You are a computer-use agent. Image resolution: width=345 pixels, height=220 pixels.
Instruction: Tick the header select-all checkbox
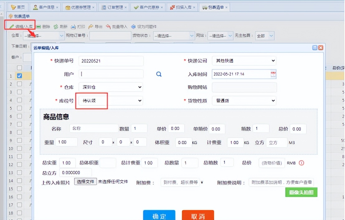click(x=20, y=67)
